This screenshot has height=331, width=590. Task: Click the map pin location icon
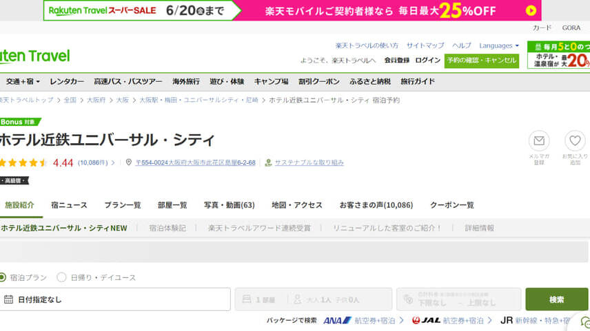tap(129, 162)
